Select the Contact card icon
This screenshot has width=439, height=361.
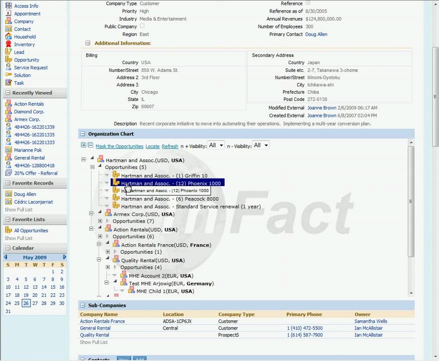tap(9, 29)
